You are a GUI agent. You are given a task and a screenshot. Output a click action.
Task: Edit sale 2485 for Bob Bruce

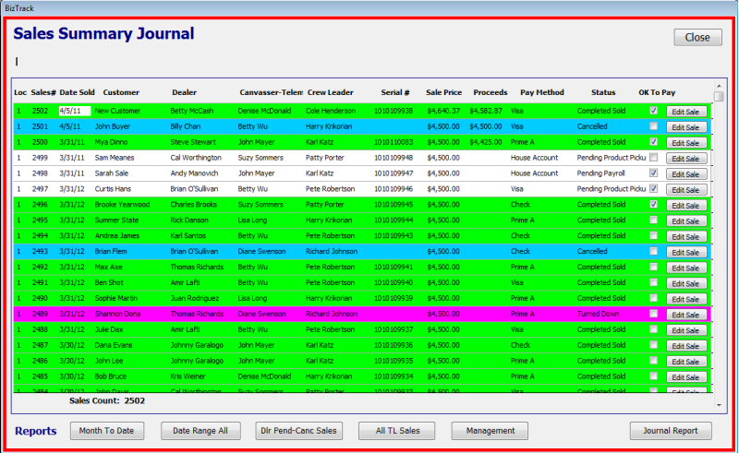click(x=686, y=377)
